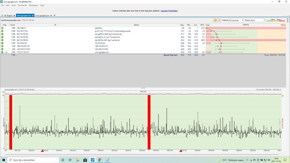Select IP 142.250.214.195 in IP column
This screenshot has height=163, width=290.
(23, 49)
